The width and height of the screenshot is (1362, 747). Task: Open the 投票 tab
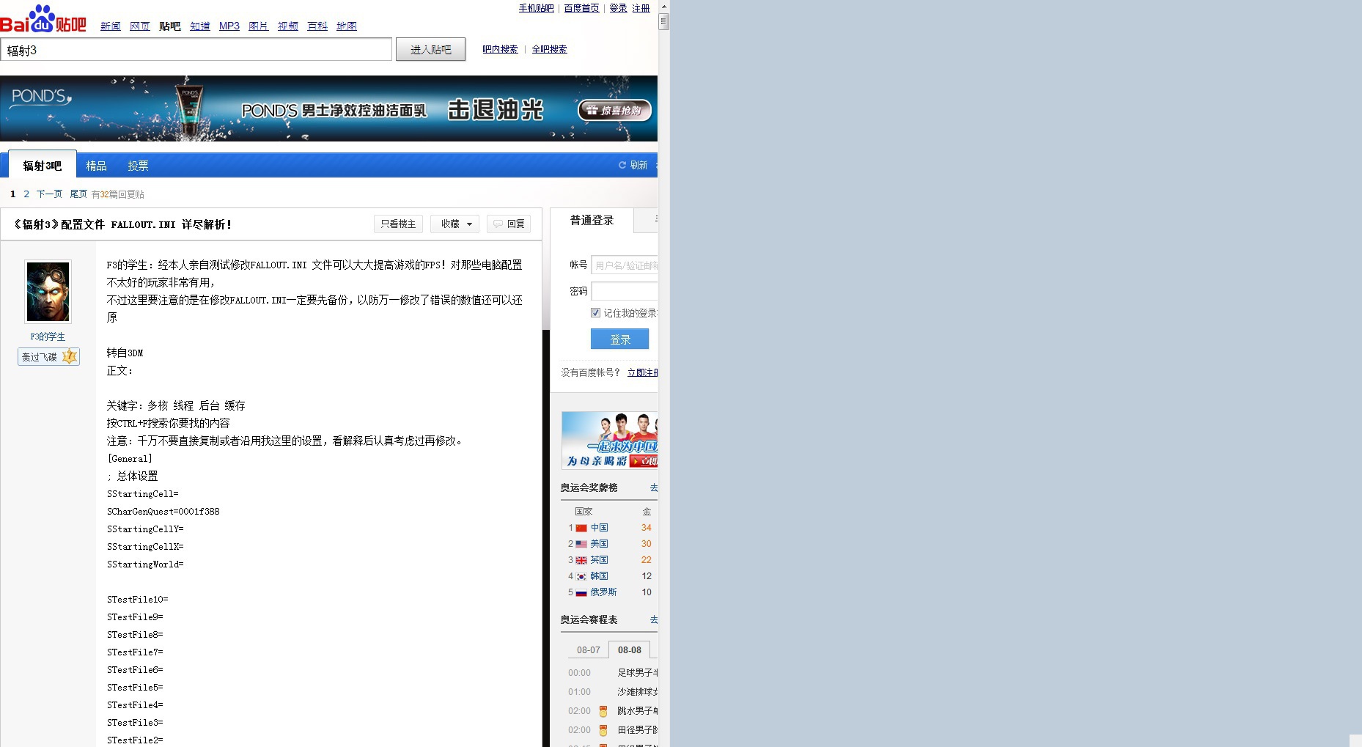click(138, 166)
